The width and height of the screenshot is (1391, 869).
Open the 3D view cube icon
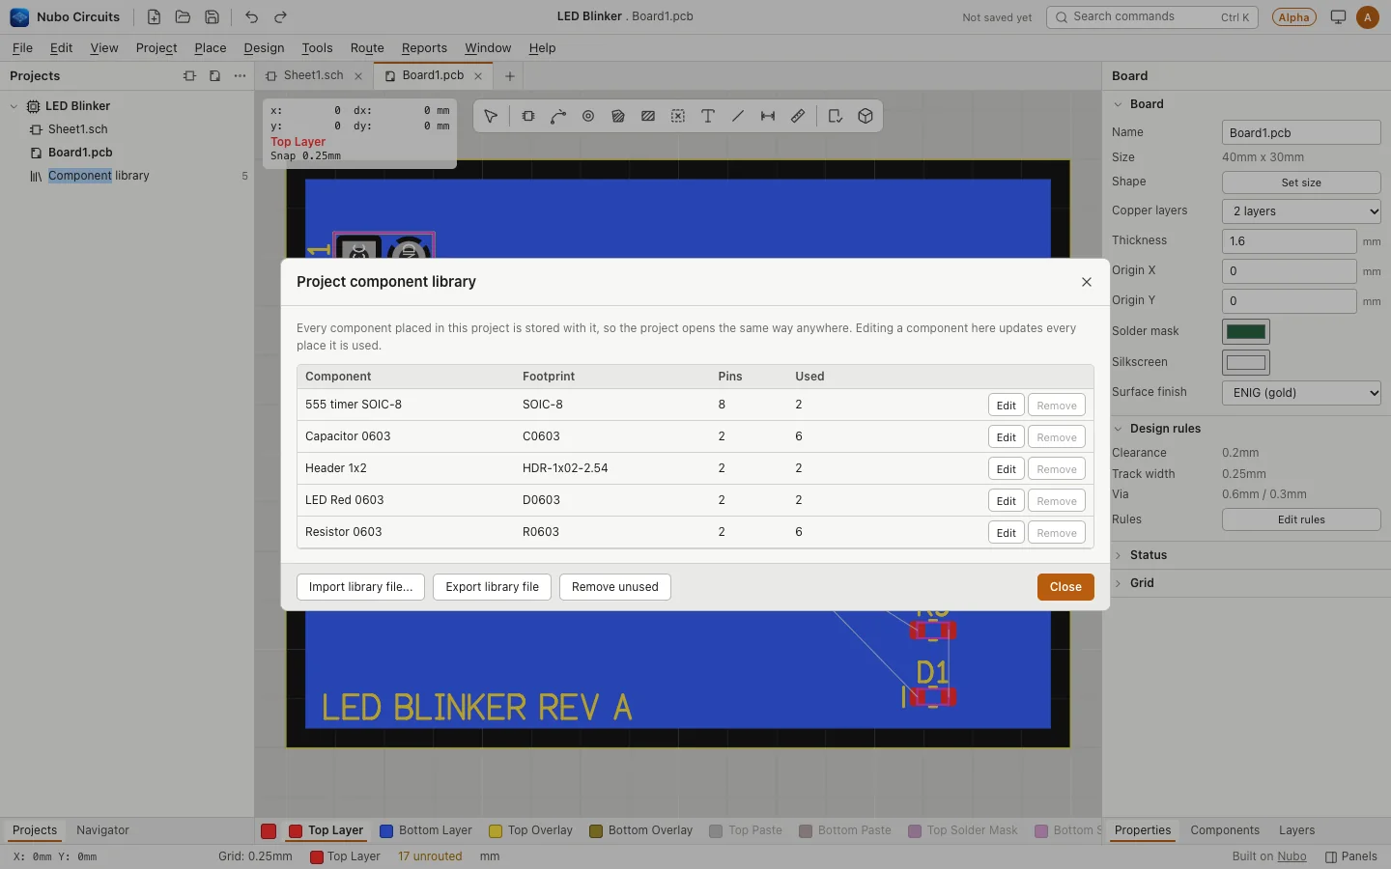(866, 116)
